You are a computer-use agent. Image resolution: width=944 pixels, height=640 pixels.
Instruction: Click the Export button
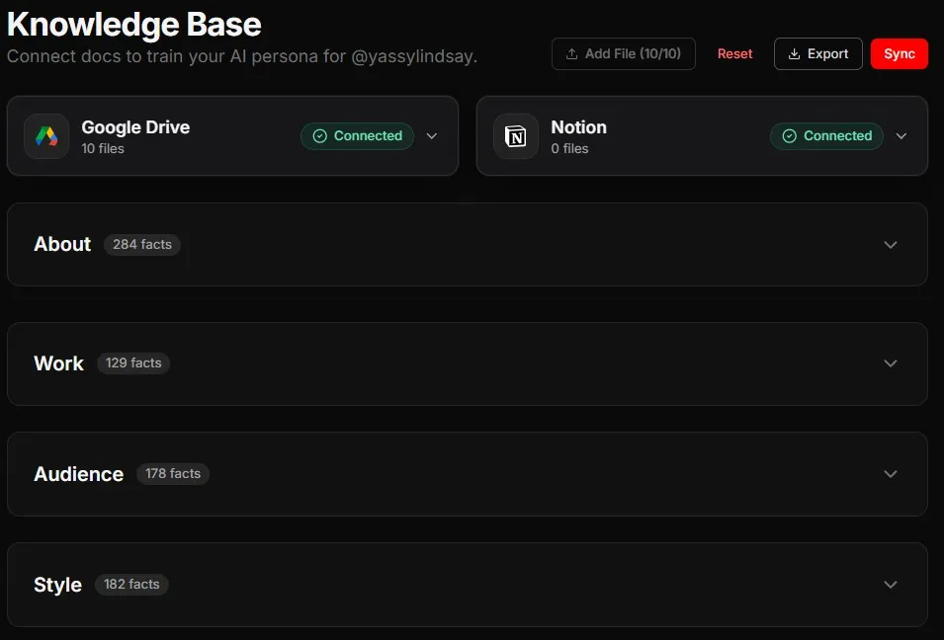tap(818, 54)
